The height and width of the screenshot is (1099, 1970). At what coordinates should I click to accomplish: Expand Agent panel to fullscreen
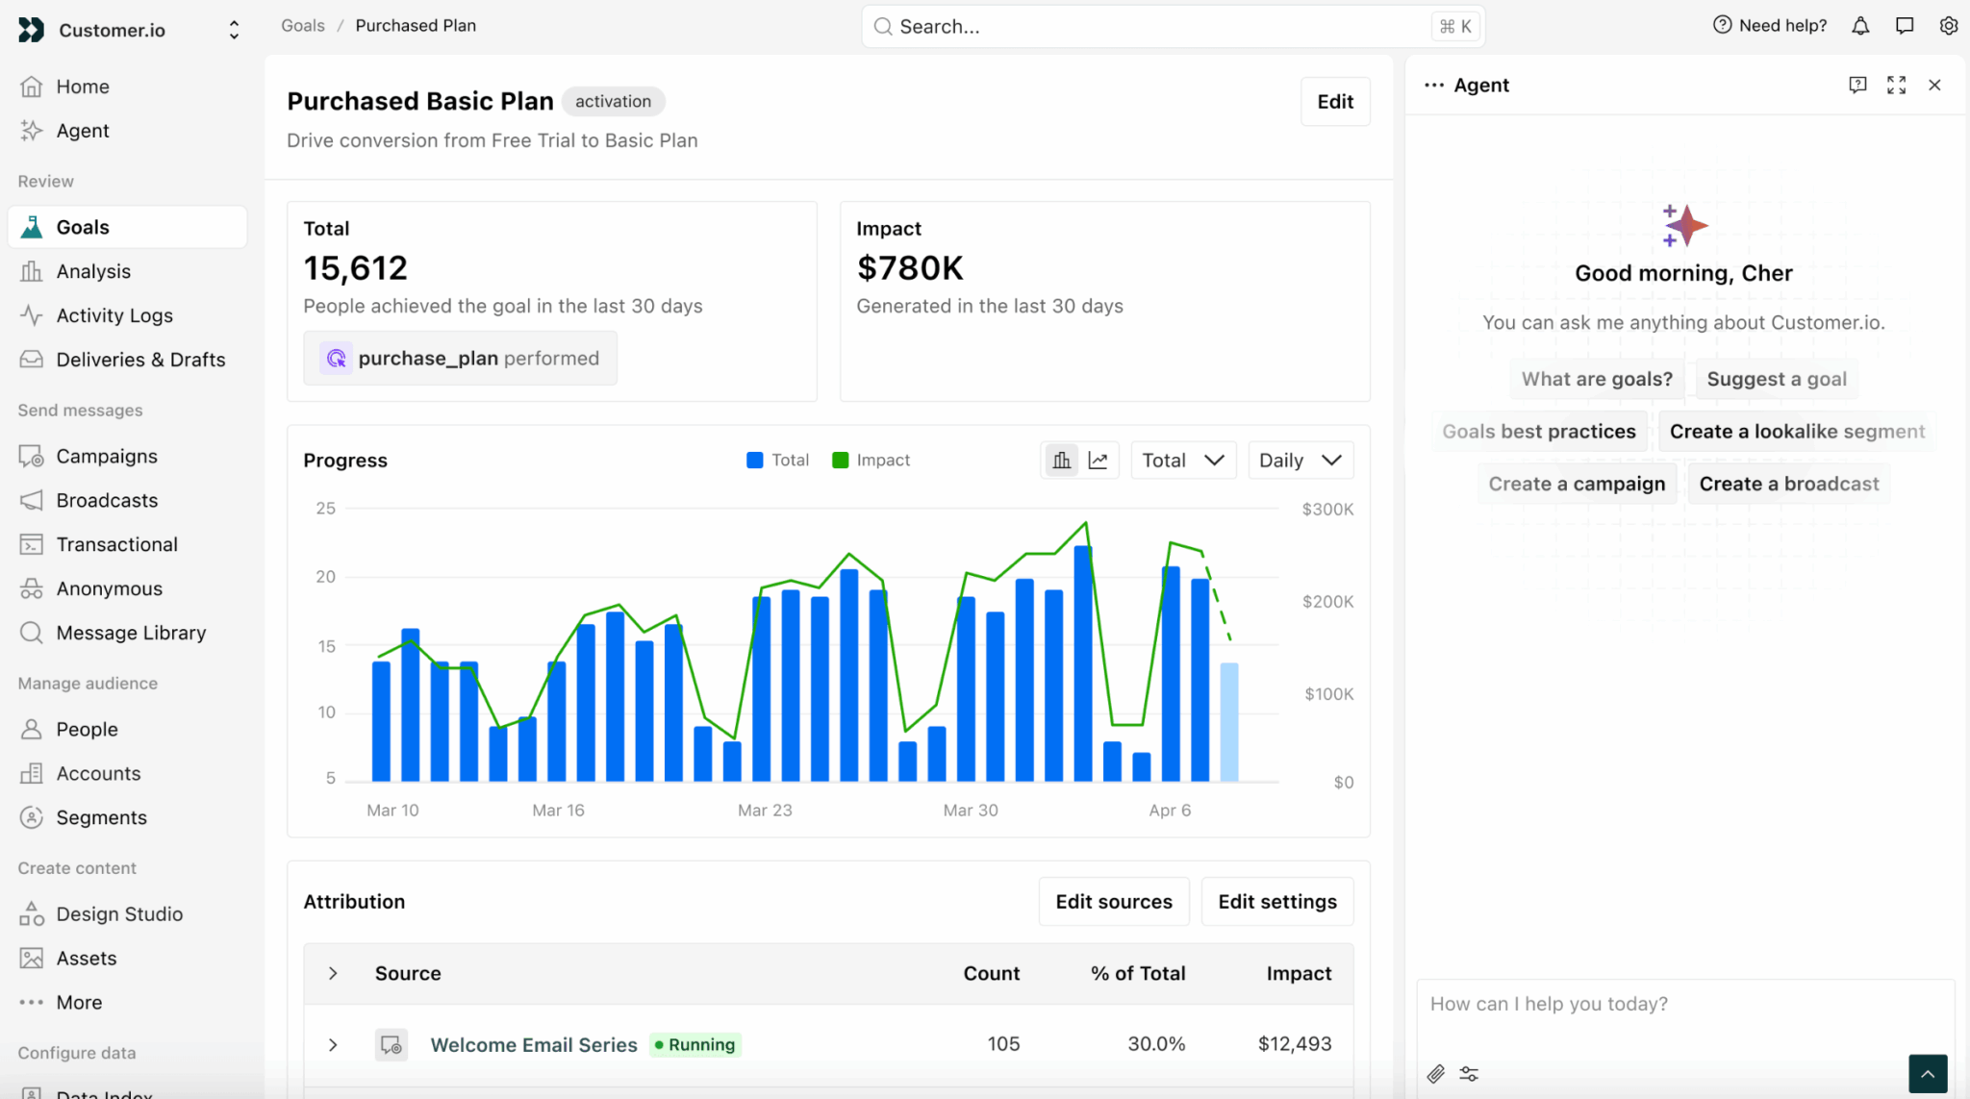[x=1896, y=86]
